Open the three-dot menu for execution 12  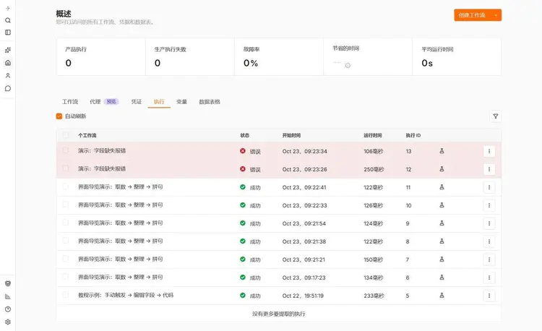pyautogui.click(x=489, y=169)
